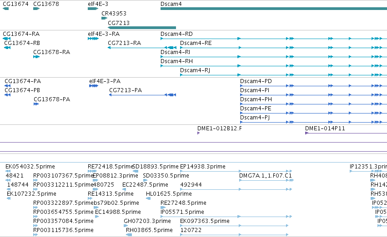Select EST EP08812.3prime
This screenshot has width=387, height=237.
pyautogui.click(x=95, y=180)
